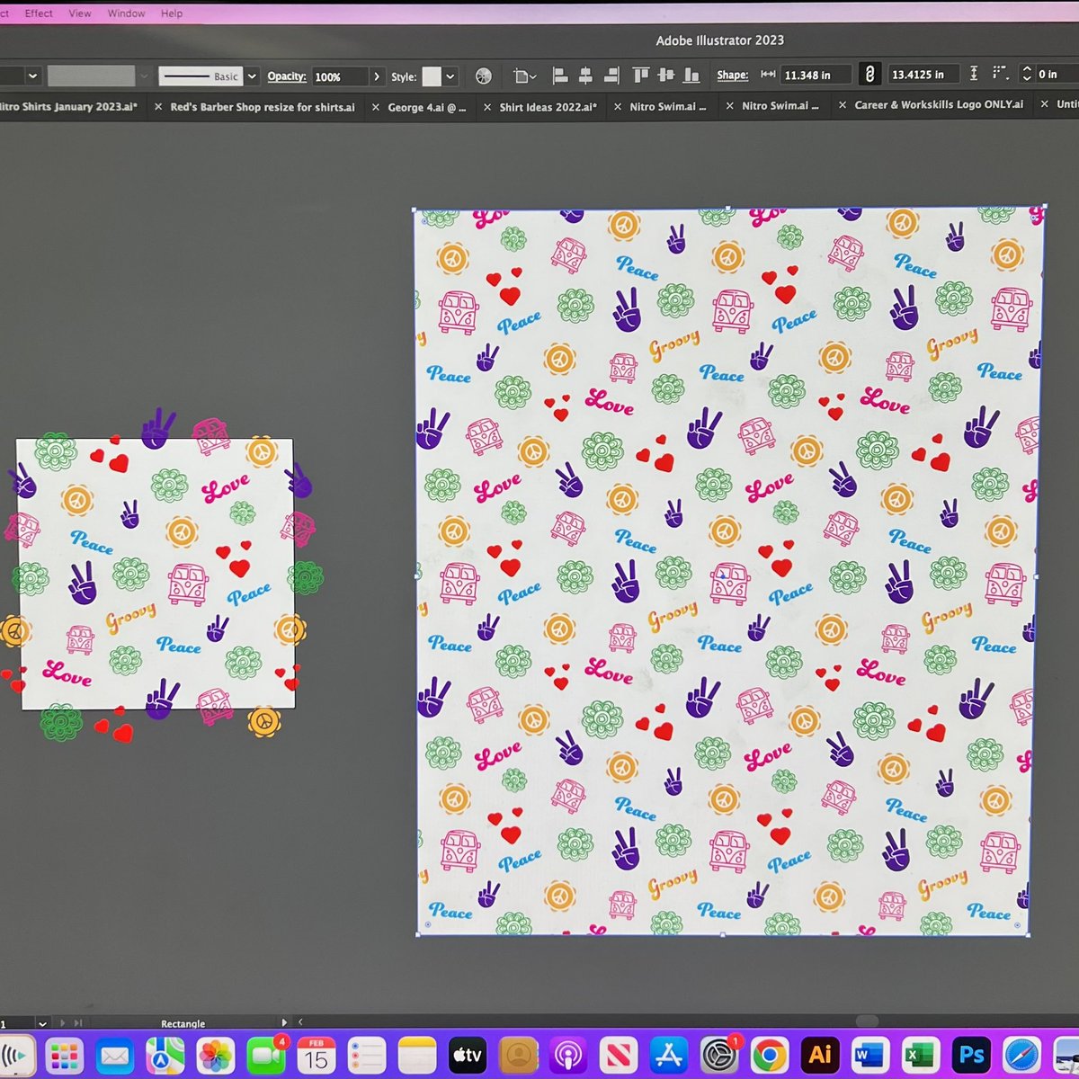Switch to Shirt Ideas 2022.ai tab
The height and width of the screenshot is (1079, 1079).
click(x=548, y=106)
